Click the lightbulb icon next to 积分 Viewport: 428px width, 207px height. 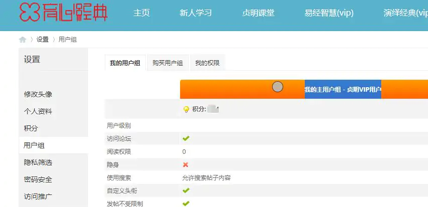(186, 110)
